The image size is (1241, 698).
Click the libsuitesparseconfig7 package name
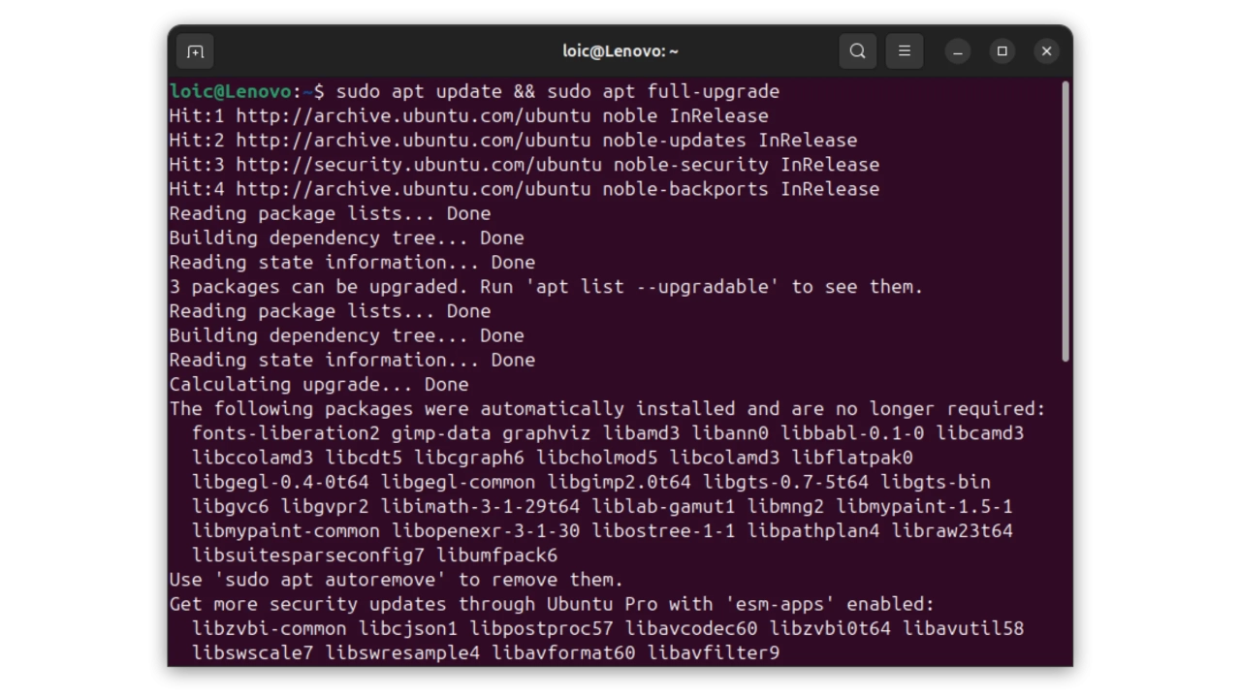click(308, 555)
